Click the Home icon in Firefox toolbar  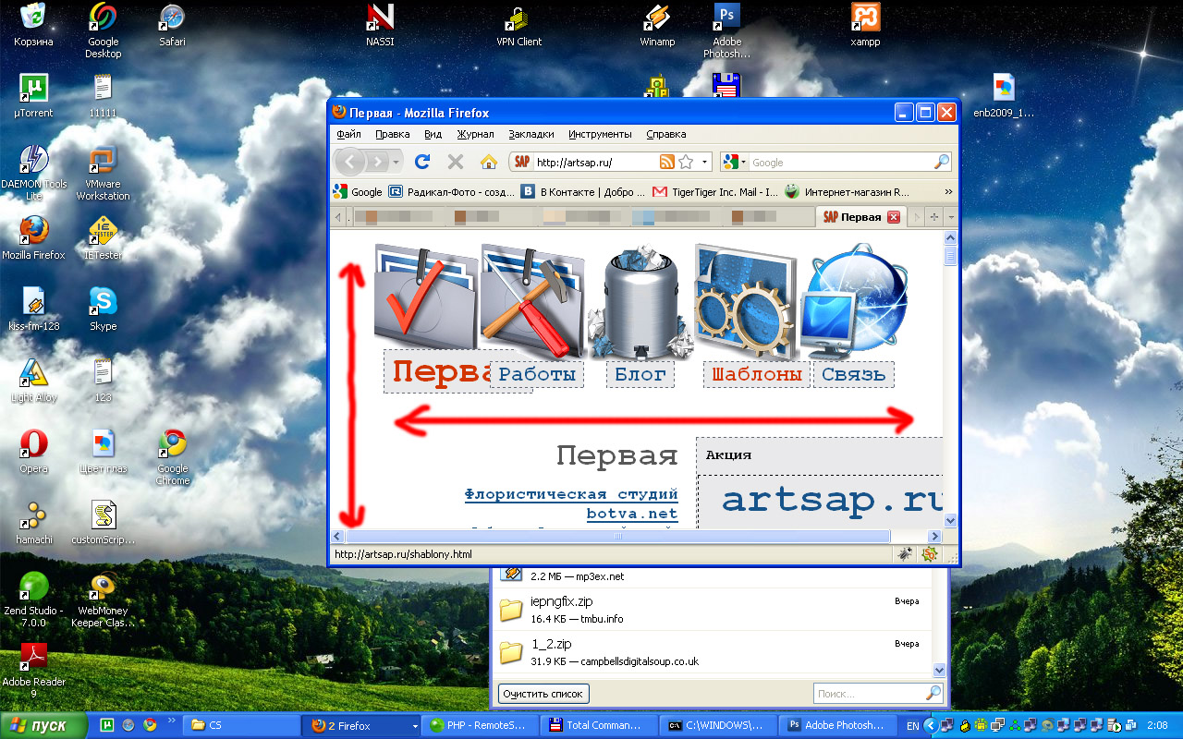click(x=489, y=162)
